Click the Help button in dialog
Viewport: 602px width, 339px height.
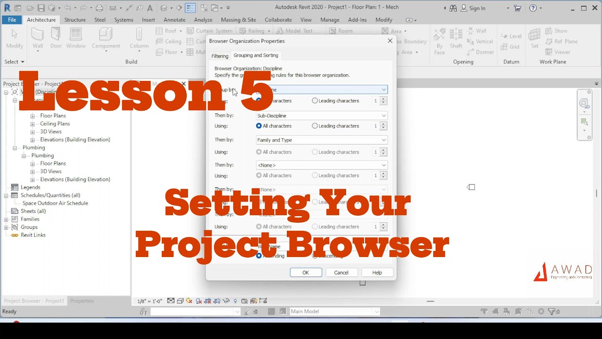(377, 273)
